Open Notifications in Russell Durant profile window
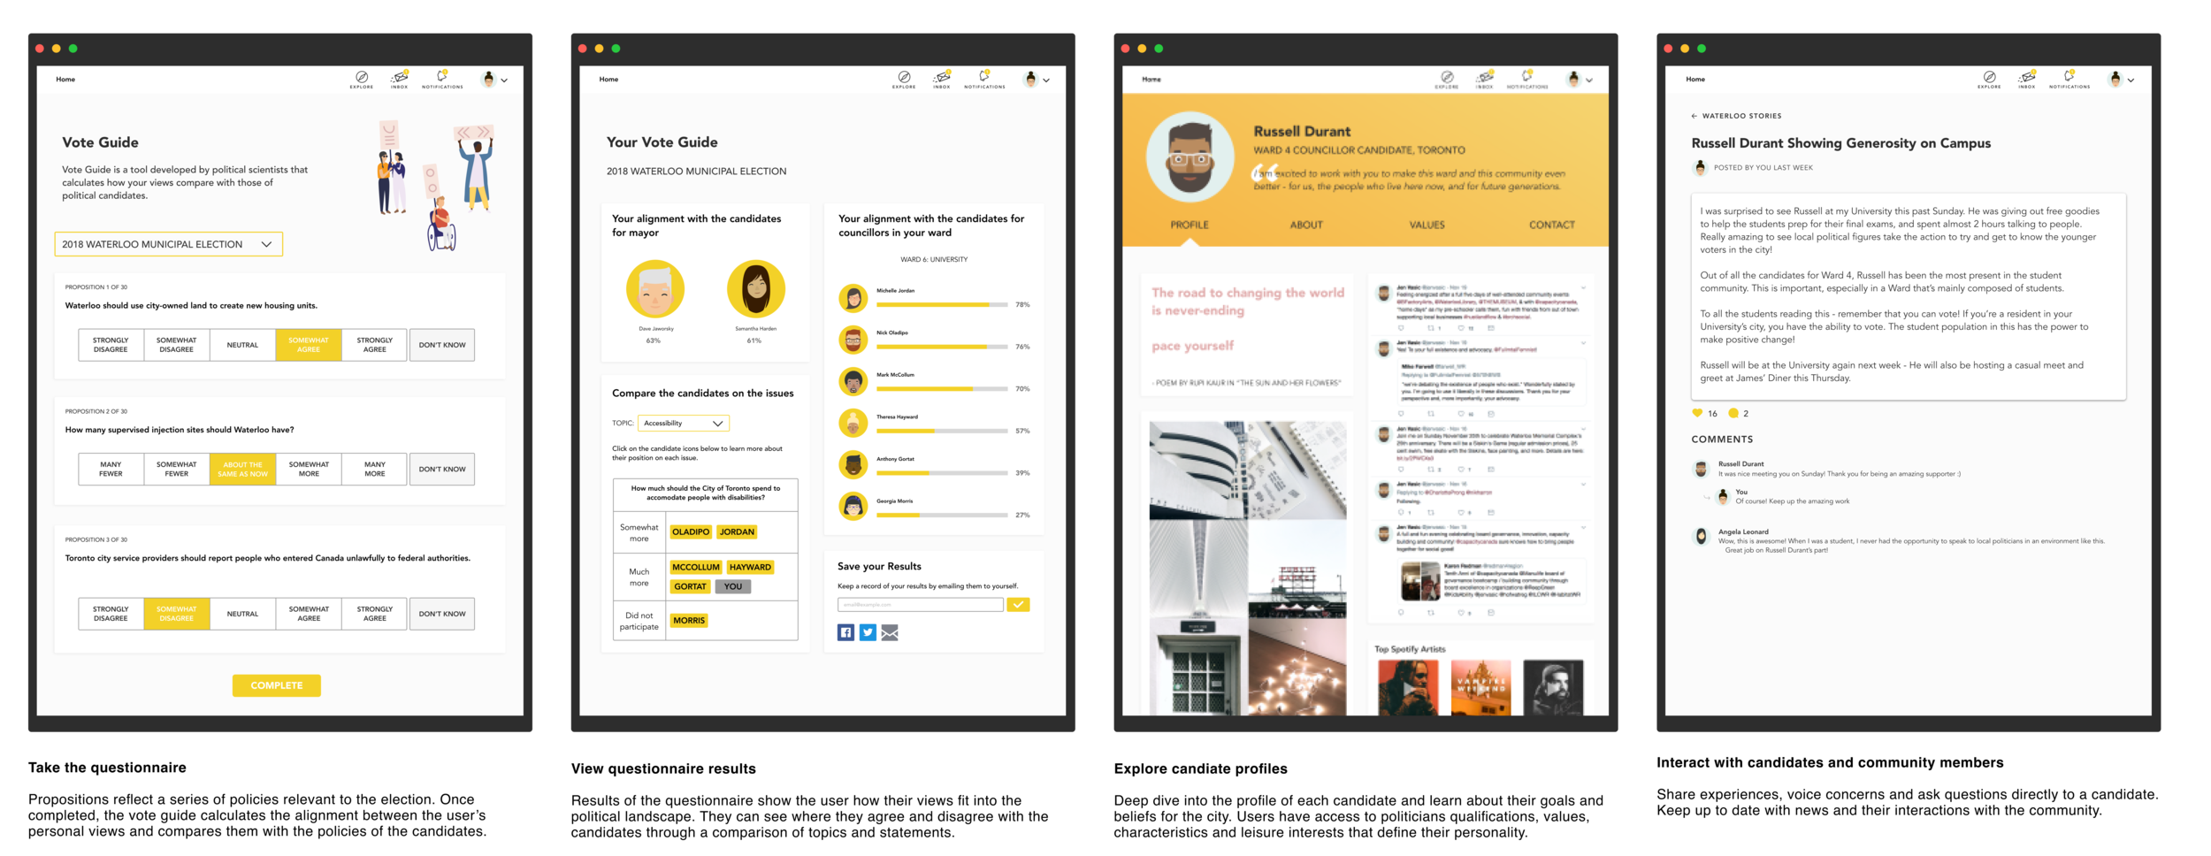 (x=1527, y=79)
